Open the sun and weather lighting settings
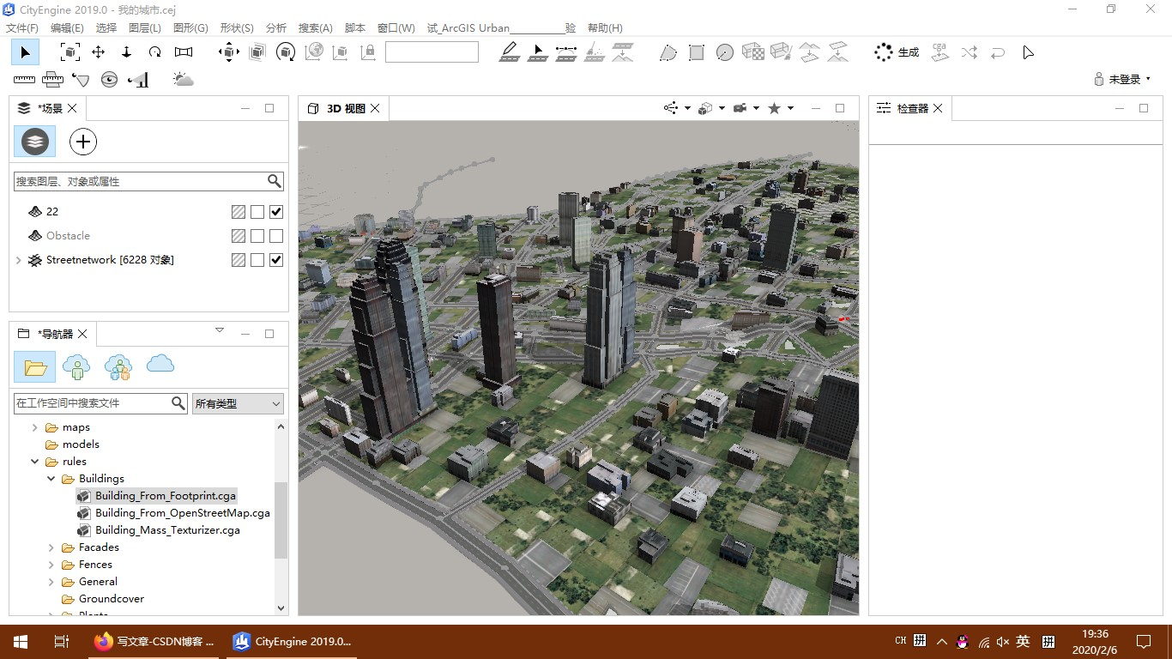This screenshot has width=1172, height=659. 182,79
